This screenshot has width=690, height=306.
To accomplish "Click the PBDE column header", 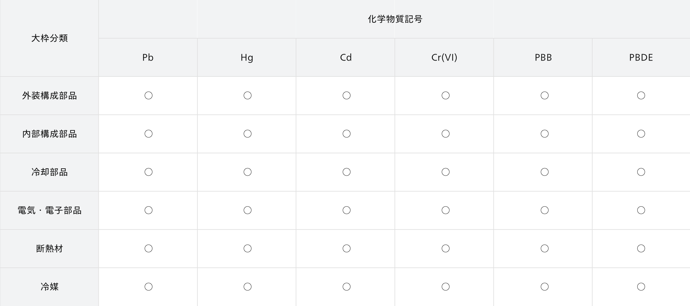I will click(x=641, y=57).
